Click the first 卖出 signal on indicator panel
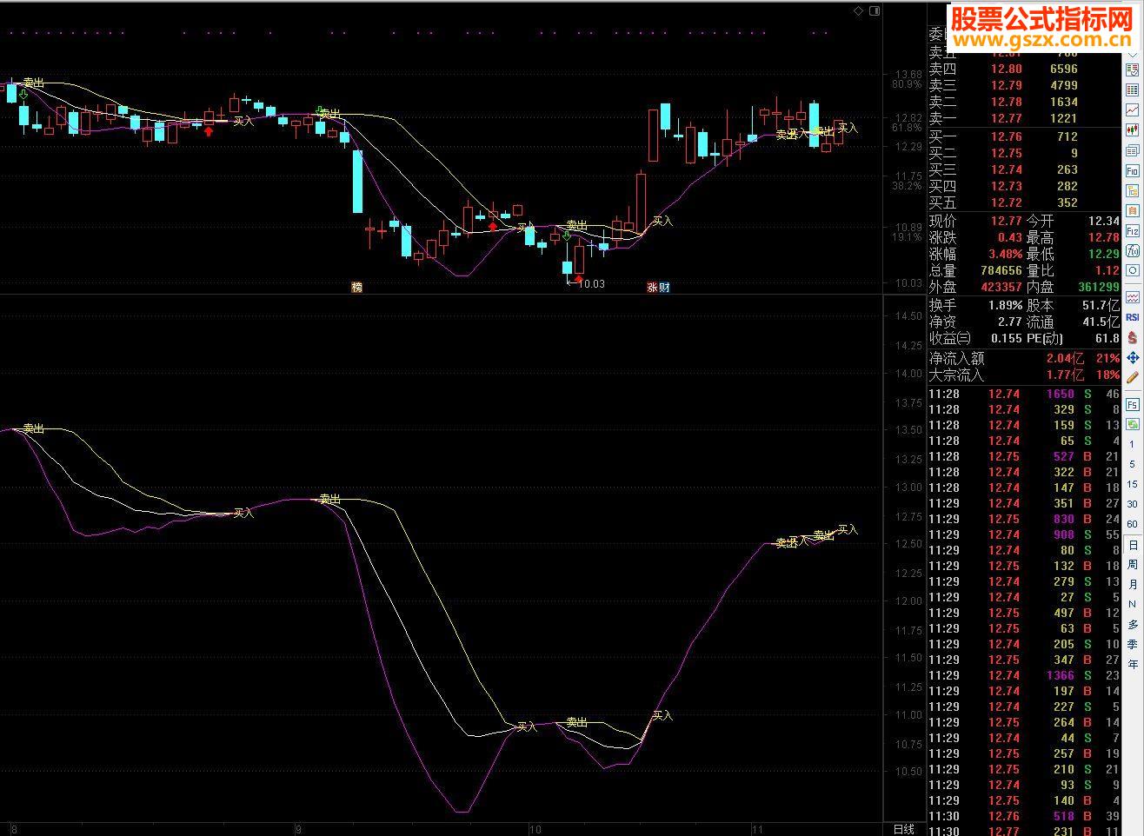Image resolution: width=1144 pixels, height=836 pixels. [34, 428]
